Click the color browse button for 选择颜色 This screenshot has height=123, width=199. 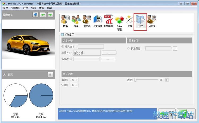click(x=108, y=59)
